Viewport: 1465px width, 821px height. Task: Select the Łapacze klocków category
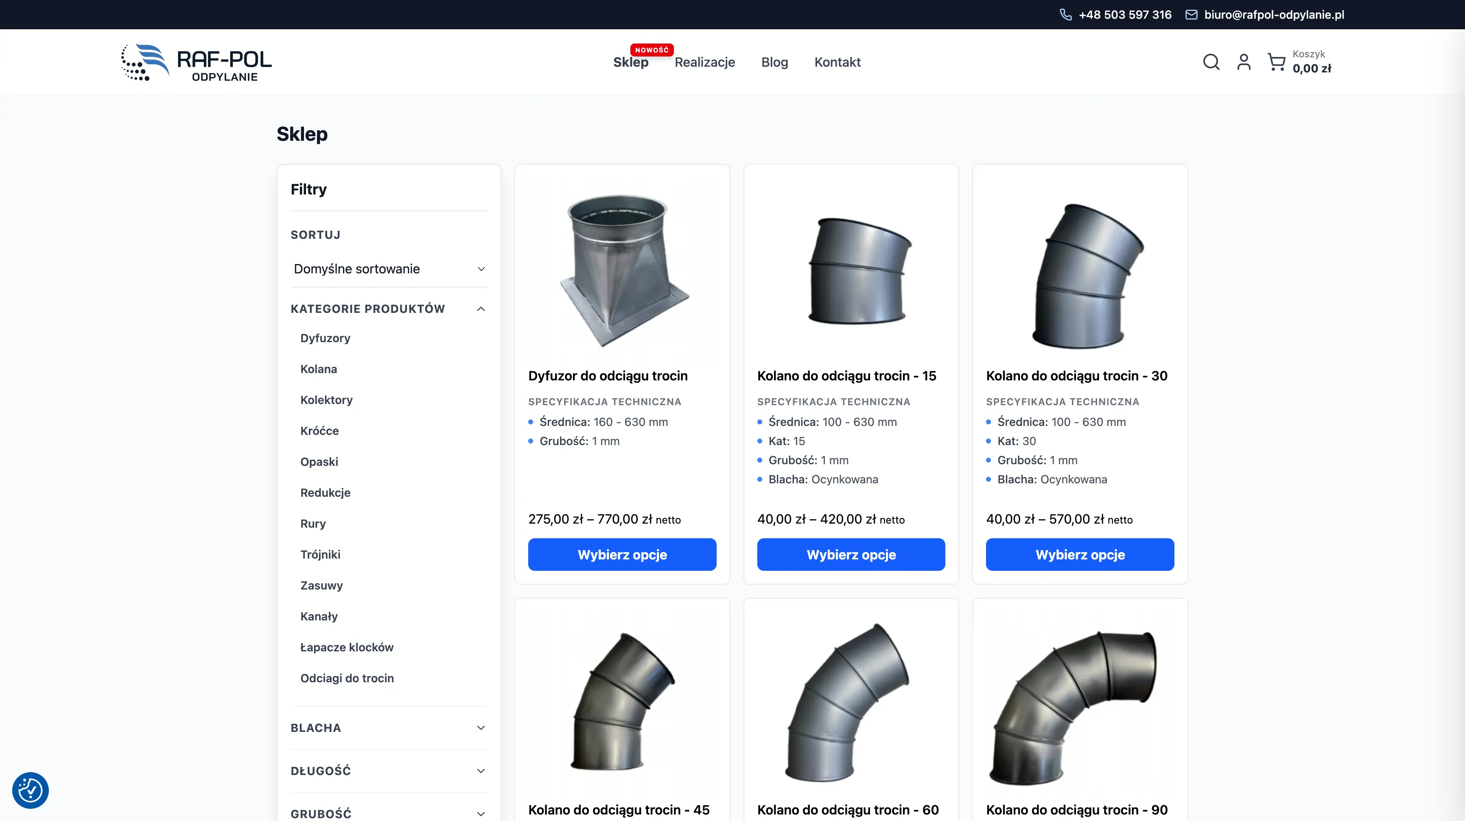point(346,647)
